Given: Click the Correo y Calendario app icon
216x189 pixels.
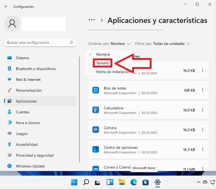Looking at the screenshot, I should point(96,168).
